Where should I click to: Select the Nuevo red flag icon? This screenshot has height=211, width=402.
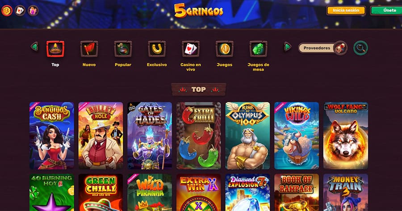tap(89, 49)
